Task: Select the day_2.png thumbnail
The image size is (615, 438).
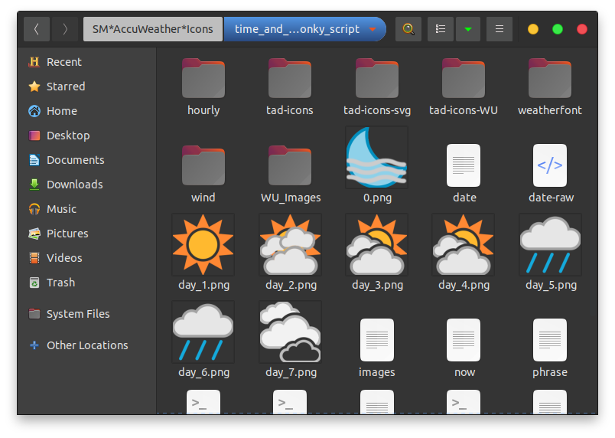Action: [290, 244]
